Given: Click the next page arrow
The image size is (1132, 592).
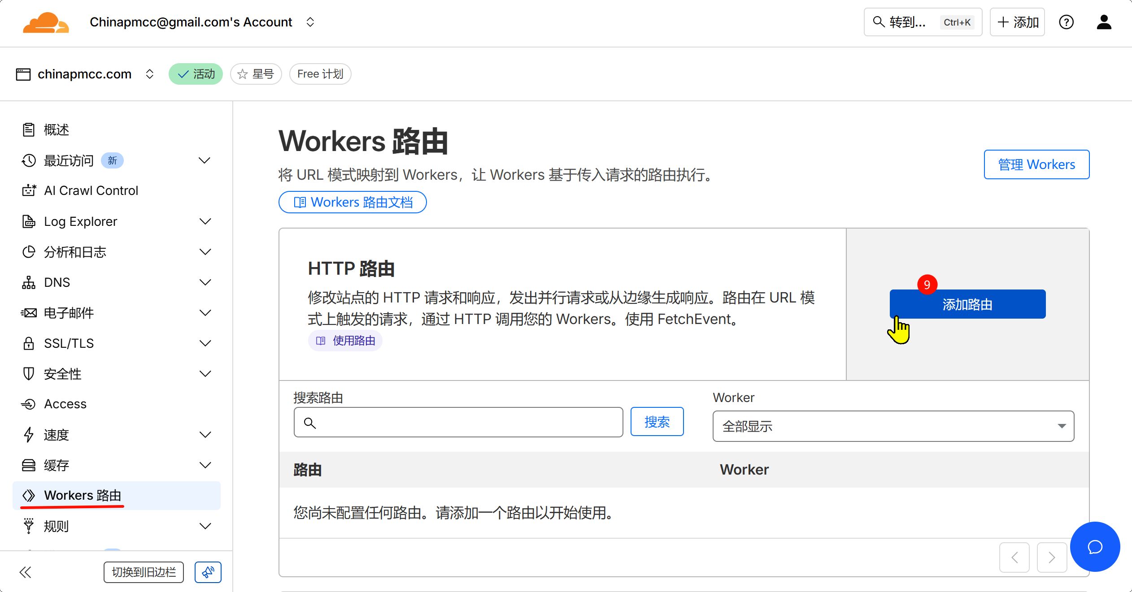Looking at the screenshot, I should [1052, 557].
